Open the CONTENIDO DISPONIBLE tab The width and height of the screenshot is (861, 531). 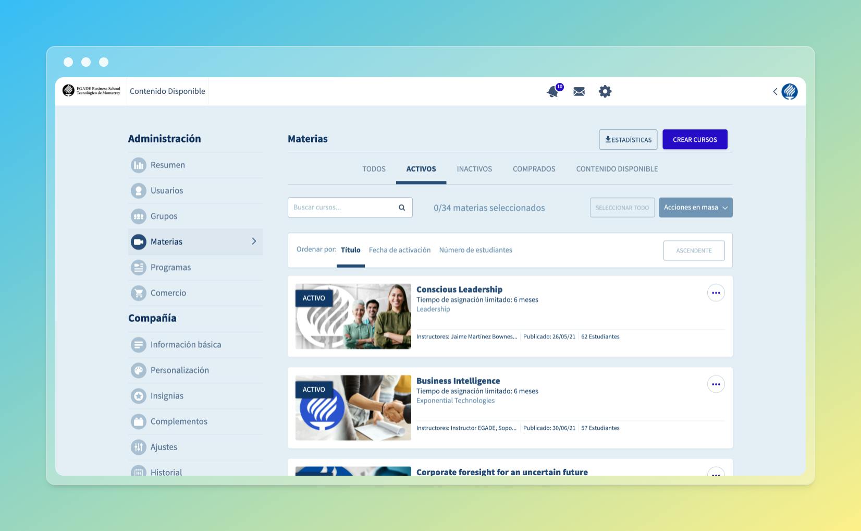click(x=617, y=168)
